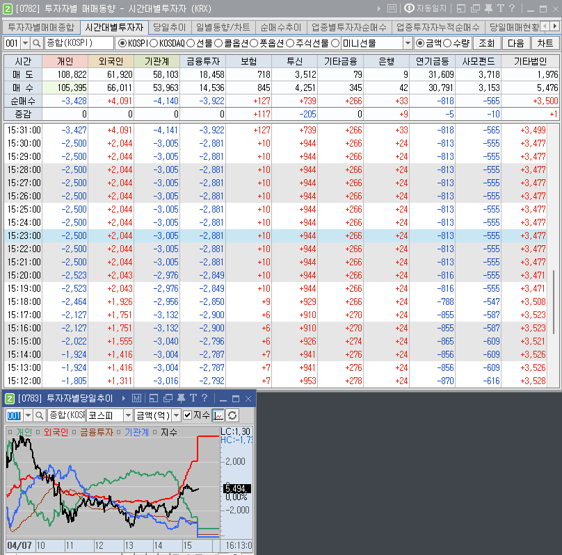This screenshot has width=562, height=555.
Task: Click the 차트 button
Action: [545, 43]
